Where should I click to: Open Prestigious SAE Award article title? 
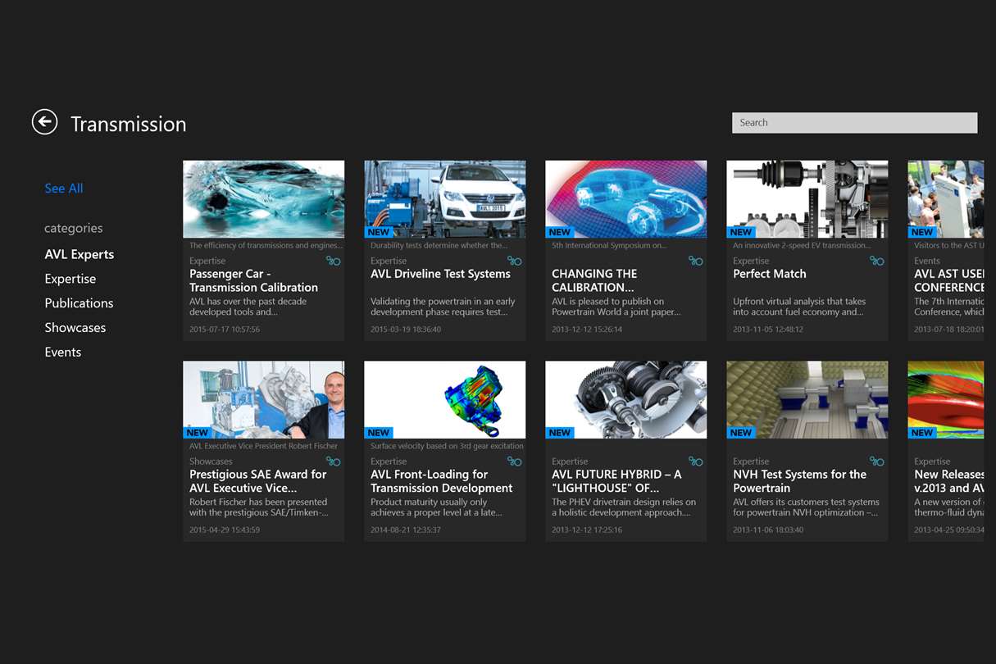(x=258, y=481)
